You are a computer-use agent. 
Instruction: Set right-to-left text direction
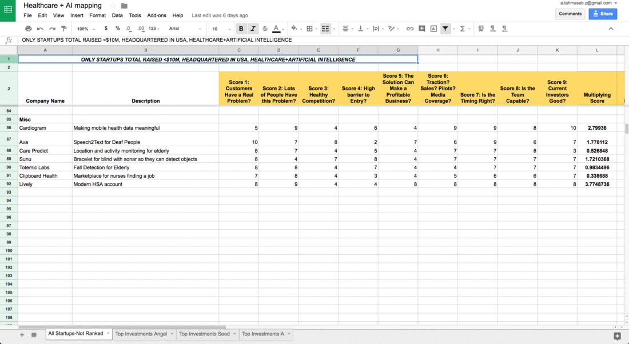pos(505,29)
